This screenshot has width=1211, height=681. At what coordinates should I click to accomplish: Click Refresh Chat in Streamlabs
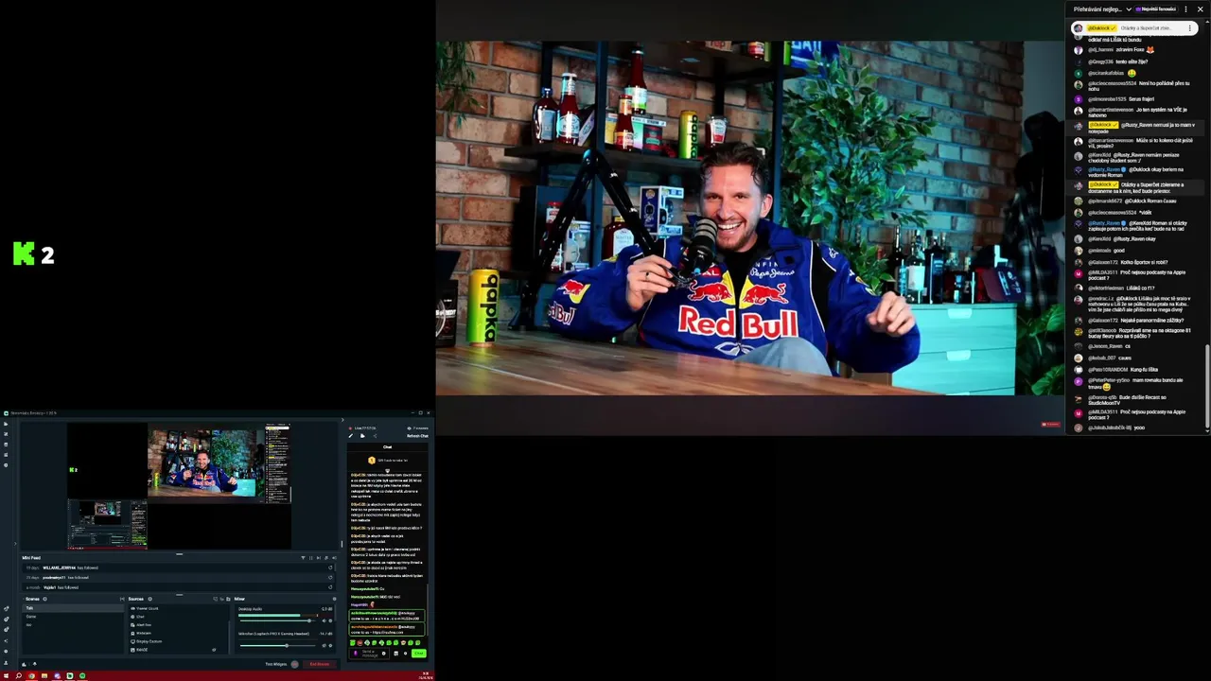coord(417,436)
